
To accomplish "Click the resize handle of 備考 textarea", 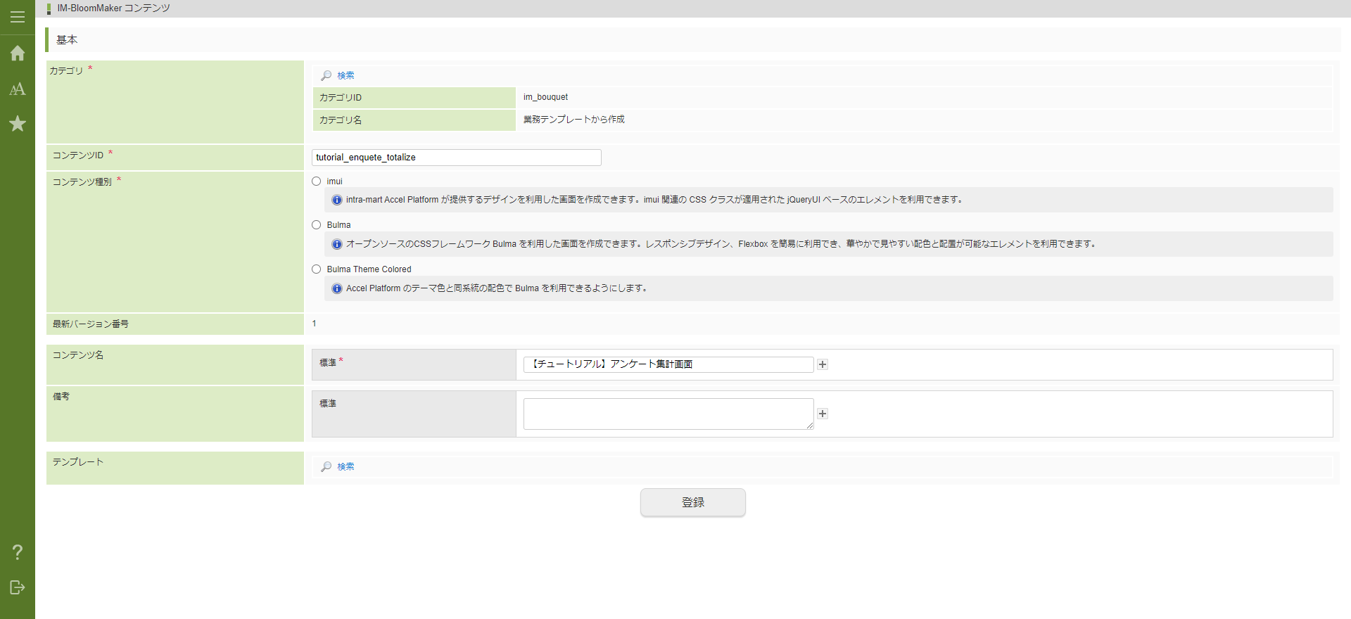I will [x=810, y=426].
